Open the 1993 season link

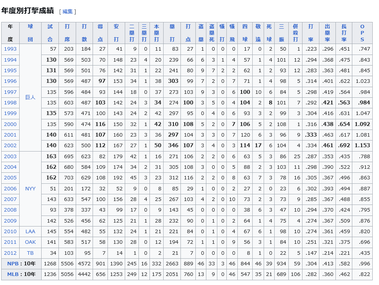coord(10,49)
